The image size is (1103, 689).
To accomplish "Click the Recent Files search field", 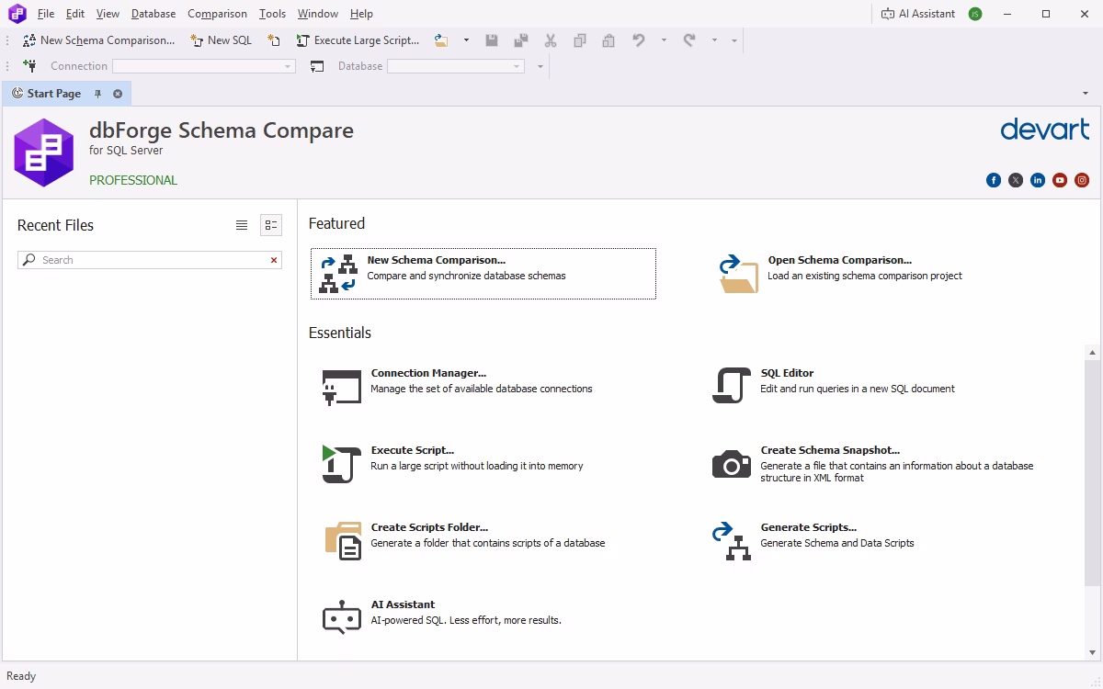I will 150,260.
